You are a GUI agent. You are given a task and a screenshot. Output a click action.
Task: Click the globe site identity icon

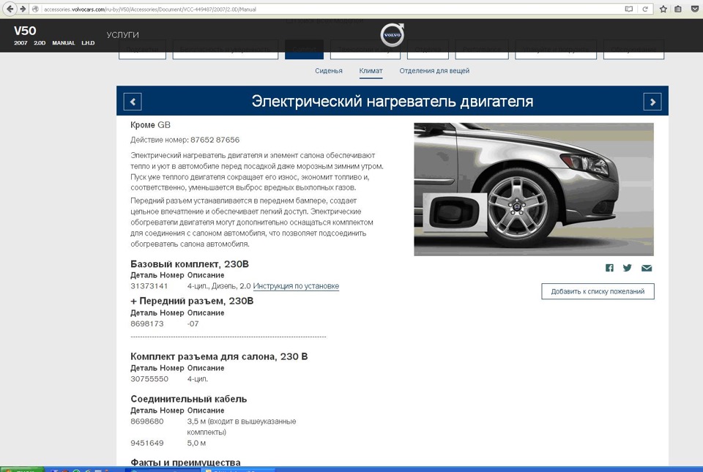[x=35, y=9]
